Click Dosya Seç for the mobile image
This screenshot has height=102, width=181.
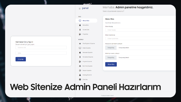(x=111, y=57)
